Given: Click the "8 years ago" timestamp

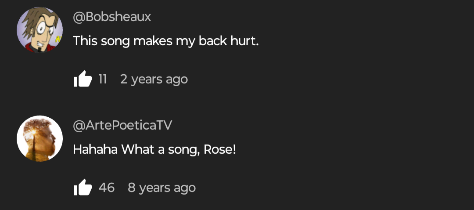Looking at the screenshot, I should point(162,188).
